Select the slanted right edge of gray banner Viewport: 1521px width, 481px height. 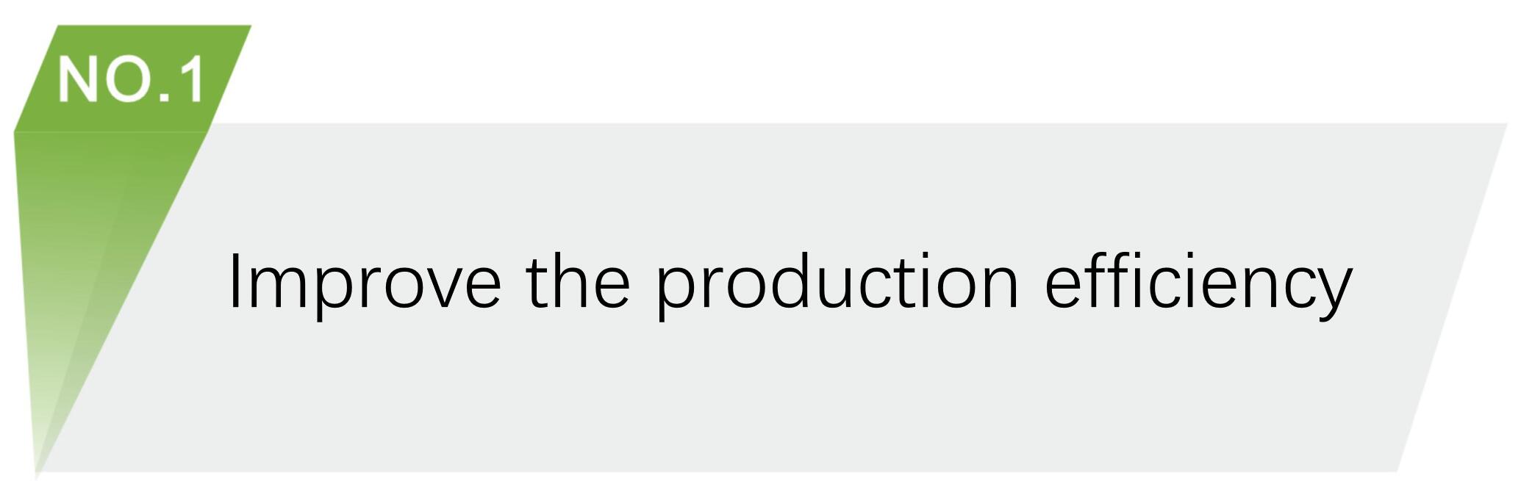(x=1452, y=297)
